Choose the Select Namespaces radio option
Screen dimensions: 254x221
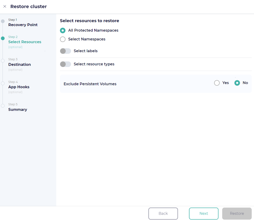click(63, 39)
